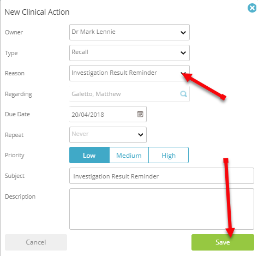Open the calendar picker icon for Due Date
Image resolution: width=258 pixels, height=256 pixels.
pyautogui.click(x=140, y=114)
